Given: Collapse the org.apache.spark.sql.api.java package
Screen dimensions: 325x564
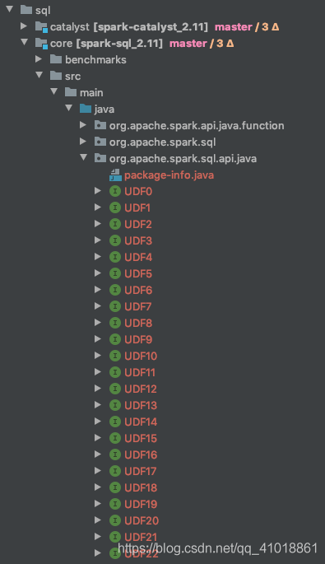Looking at the screenshot, I should point(83,157).
